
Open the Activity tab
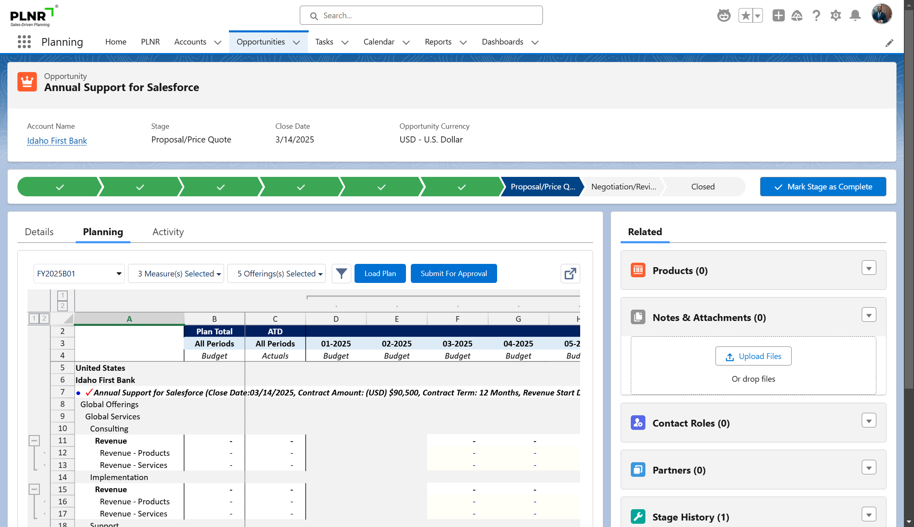click(168, 232)
